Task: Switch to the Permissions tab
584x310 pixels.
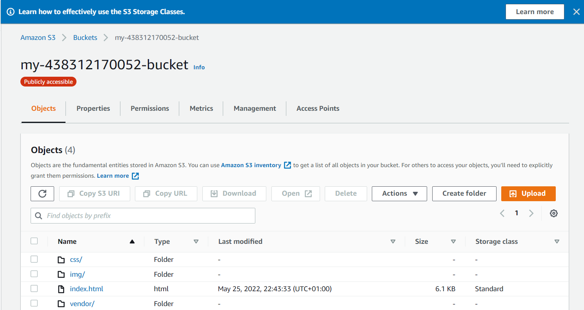Action: (x=149, y=108)
